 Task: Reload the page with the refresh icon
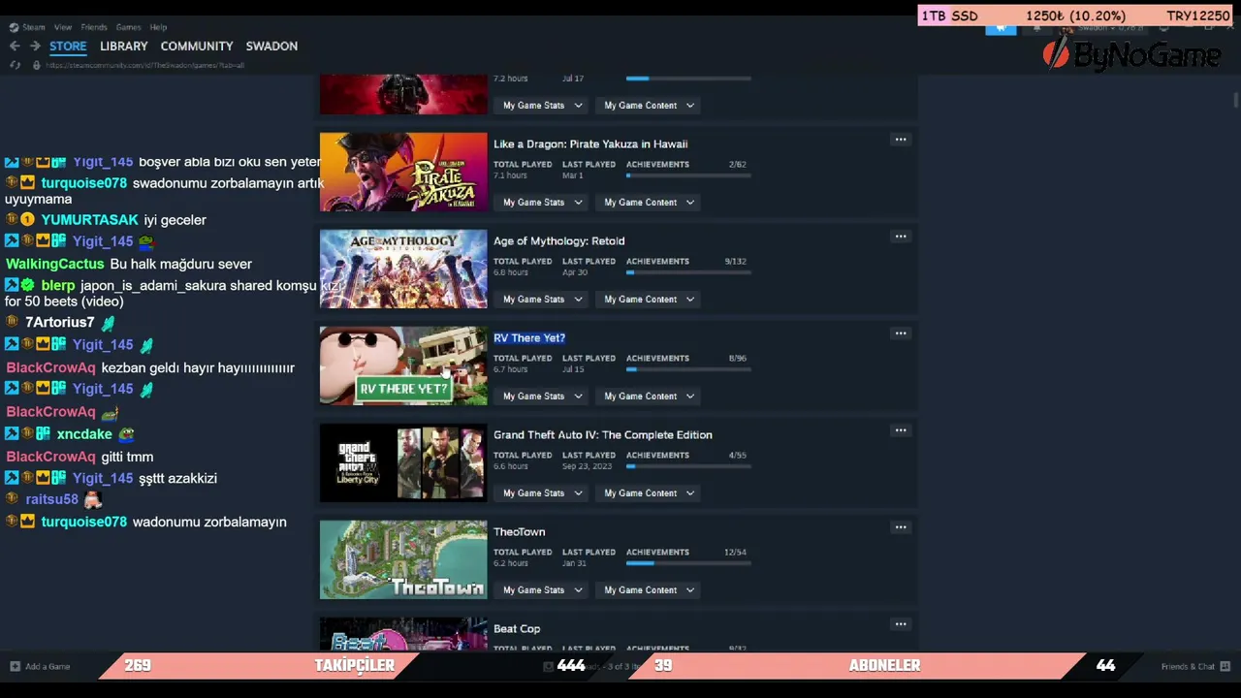point(15,65)
